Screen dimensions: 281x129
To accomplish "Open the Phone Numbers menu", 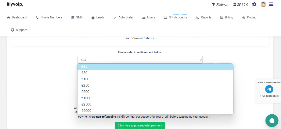I will point(49,17).
